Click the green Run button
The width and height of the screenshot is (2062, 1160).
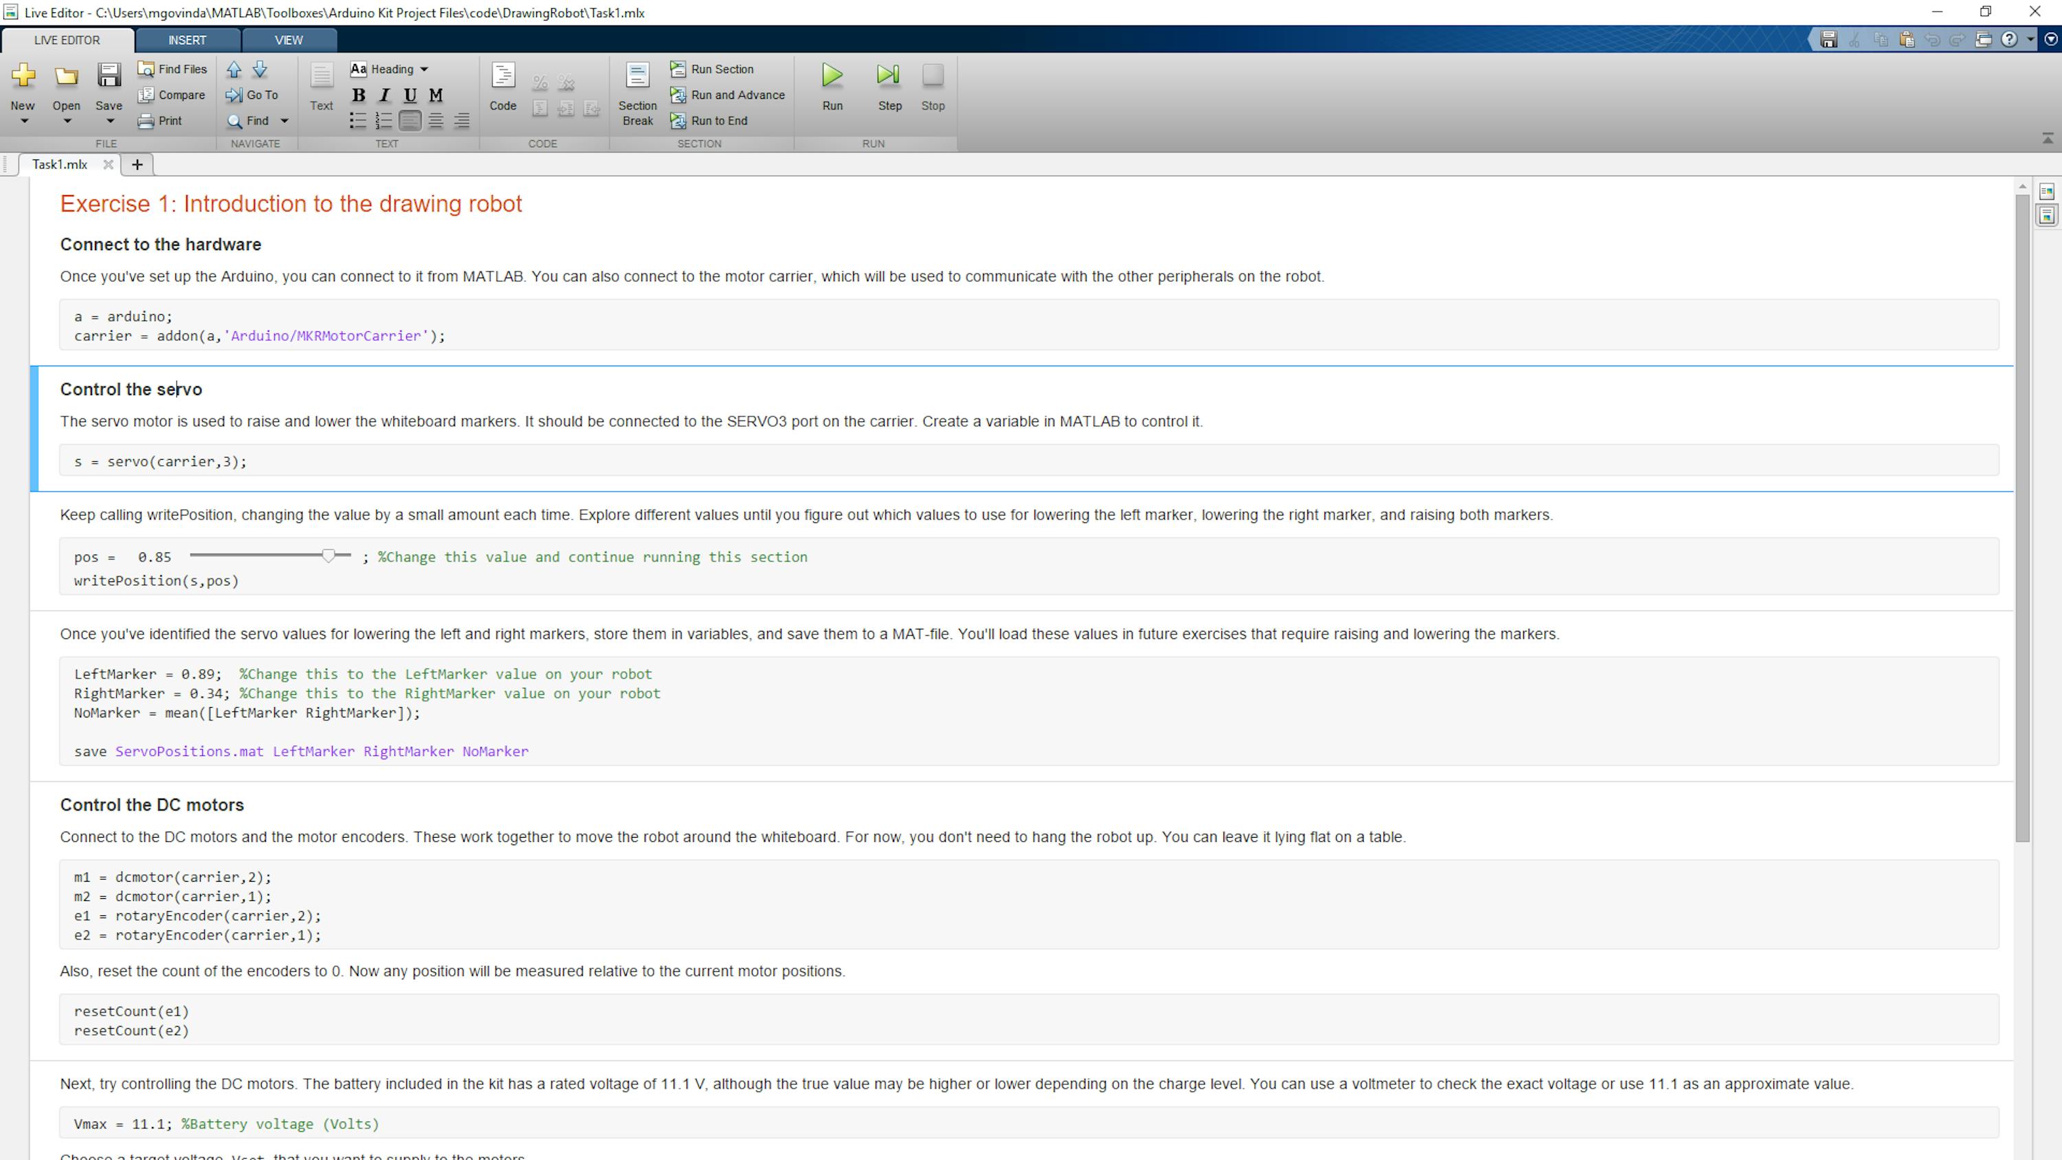click(x=832, y=76)
